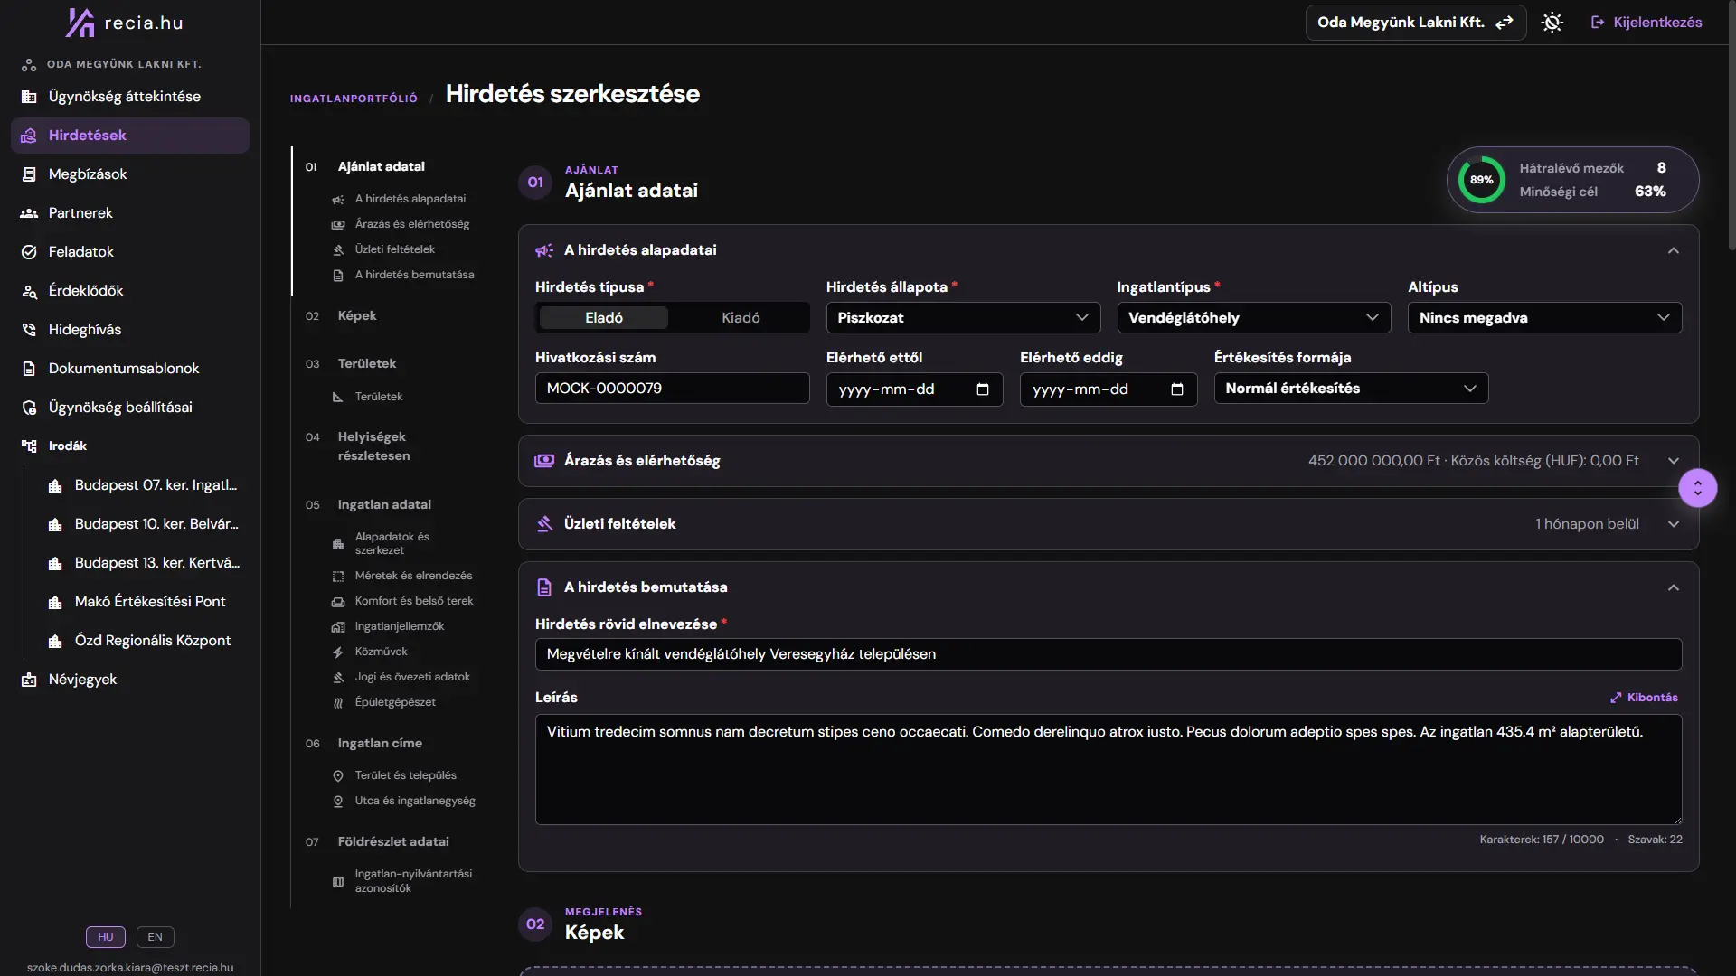The image size is (1736, 976).
Task: Click the INGATLANPORTFÓLIÓ breadcrumb link
Action: click(354, 99)
